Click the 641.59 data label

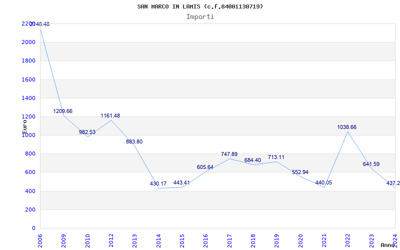coord(371,164)
